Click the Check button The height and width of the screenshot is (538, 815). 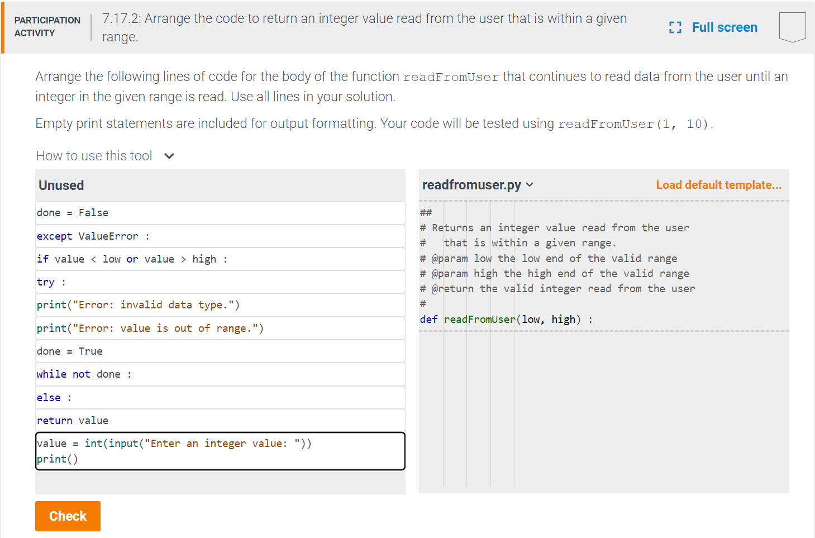(68, 516)
